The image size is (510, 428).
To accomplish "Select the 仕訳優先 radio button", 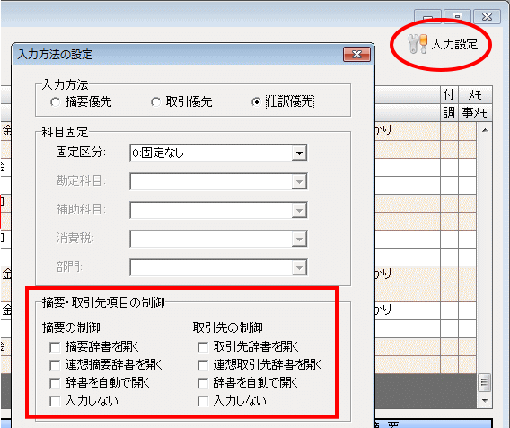I will point(256,102).
